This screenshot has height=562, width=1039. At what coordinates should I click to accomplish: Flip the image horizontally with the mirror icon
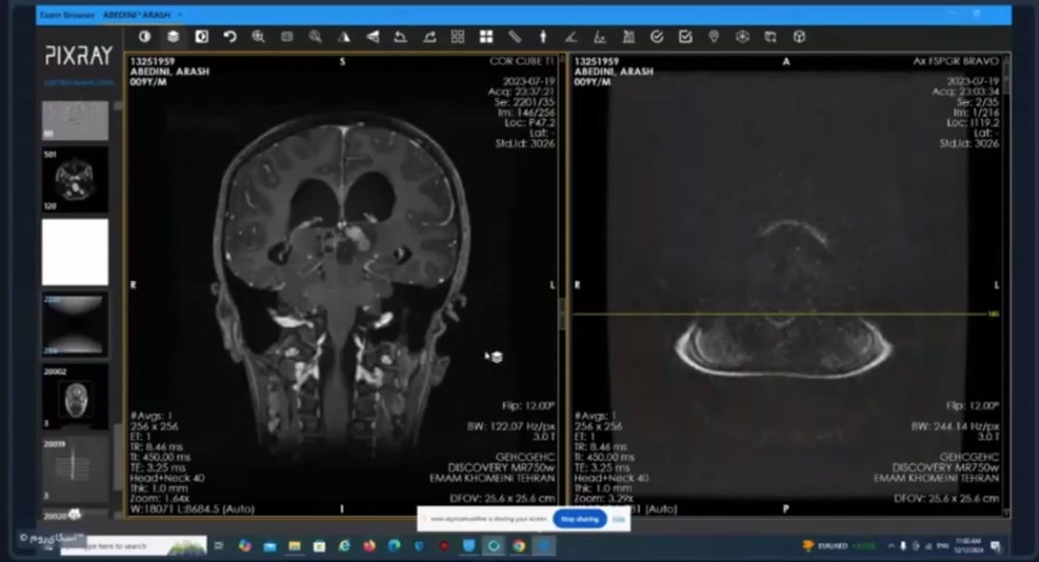(x=343, y=37)
